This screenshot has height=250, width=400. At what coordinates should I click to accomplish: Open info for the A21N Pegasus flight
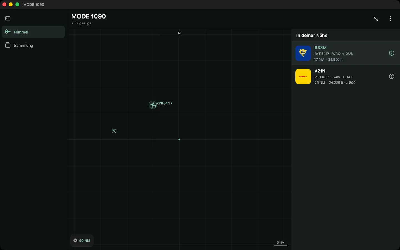[392, 76]
